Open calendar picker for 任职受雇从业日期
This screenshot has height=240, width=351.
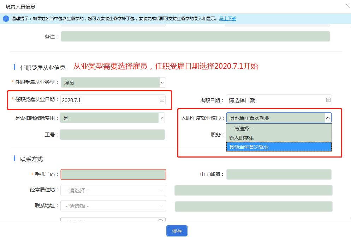(x=162, y=100)
